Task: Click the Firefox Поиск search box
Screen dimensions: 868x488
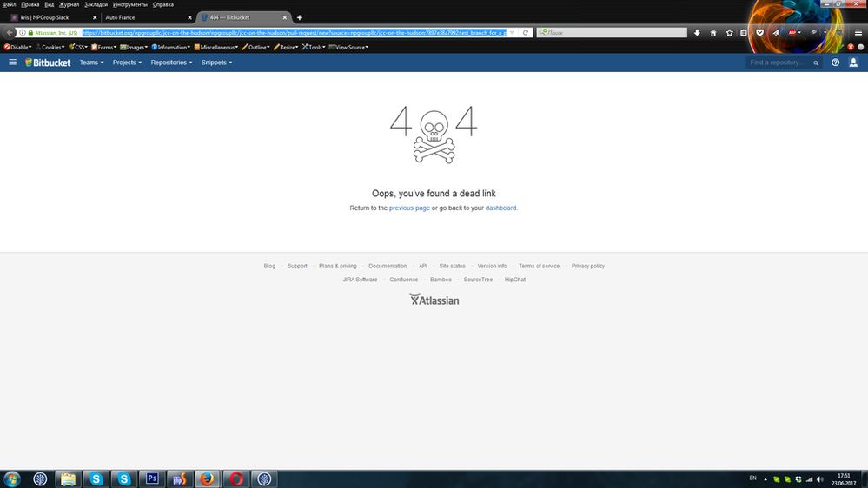Action: coord(612,33)
